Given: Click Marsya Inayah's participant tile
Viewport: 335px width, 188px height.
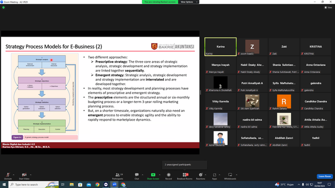Looking at the screenshot, I should 220,65.
